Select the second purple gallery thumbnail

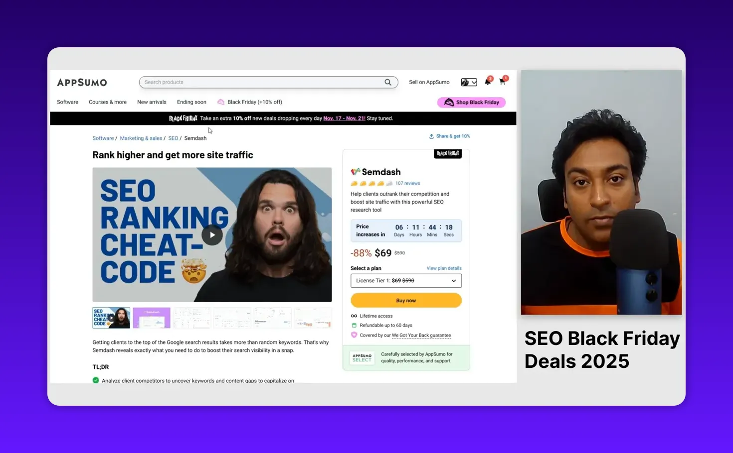coord(152,318)
